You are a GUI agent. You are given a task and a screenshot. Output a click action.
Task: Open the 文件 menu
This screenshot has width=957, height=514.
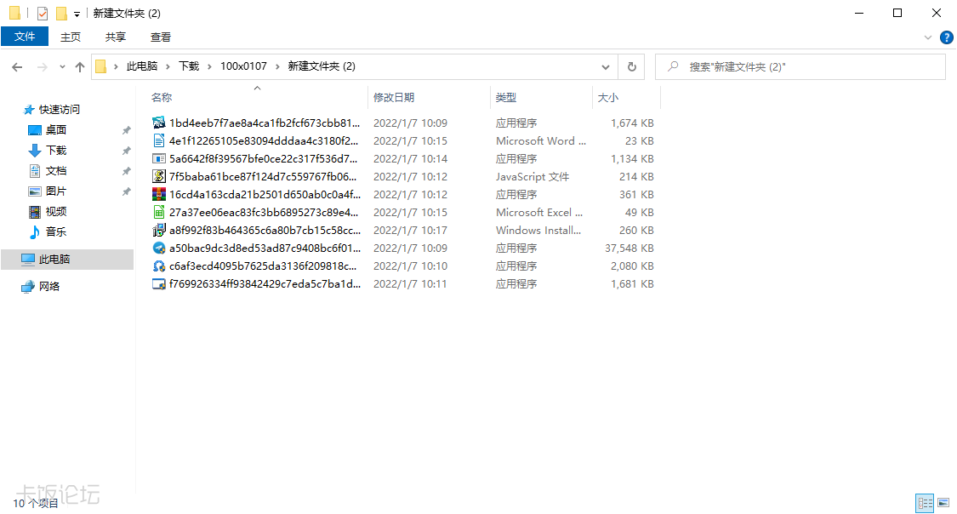(x=25, y=37)
